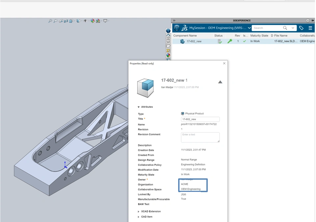This screenshot has width=316, height=222.
Task: Expand the CAD Item section
Action: pos(139,217)
